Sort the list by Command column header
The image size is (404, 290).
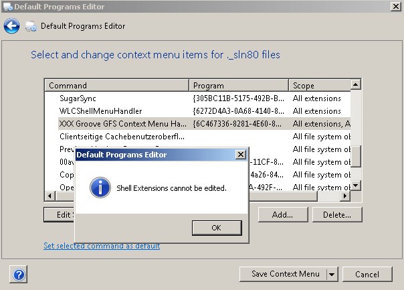tap(116, 86)
